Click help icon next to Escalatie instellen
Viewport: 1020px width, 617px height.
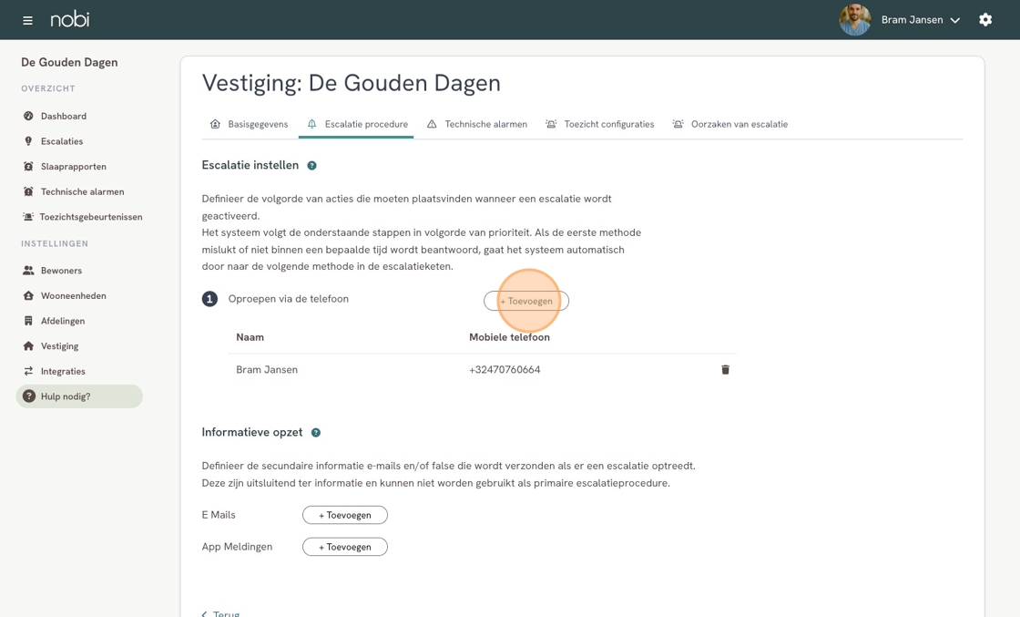311,166
